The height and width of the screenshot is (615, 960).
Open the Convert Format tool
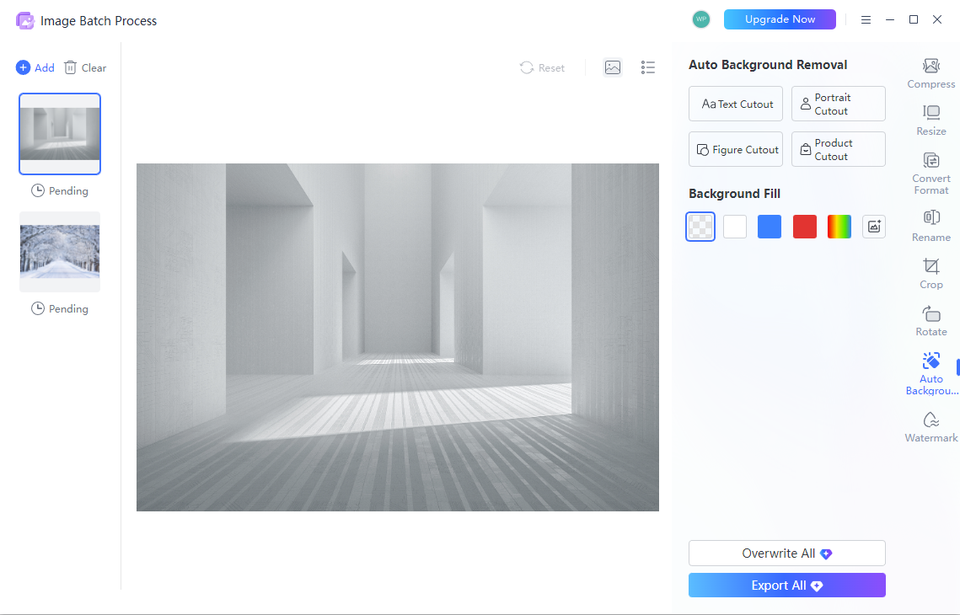931,174
